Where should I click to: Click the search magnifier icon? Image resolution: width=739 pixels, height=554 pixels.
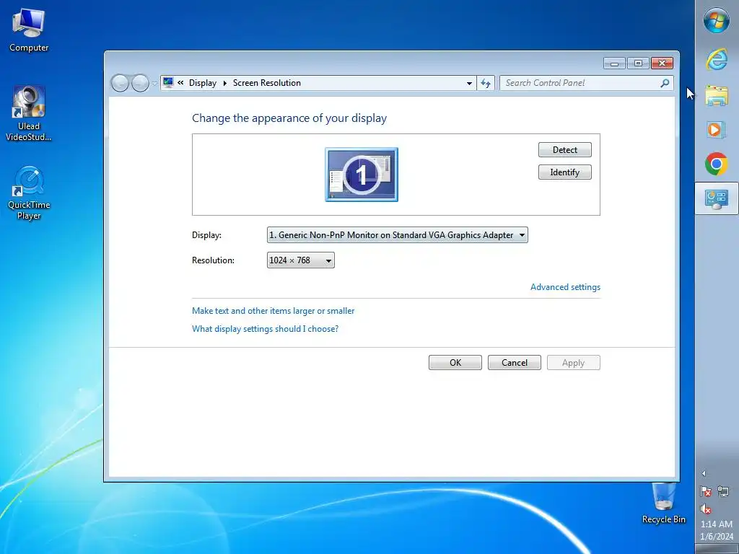pyautogui.click(x=665, y=83)
